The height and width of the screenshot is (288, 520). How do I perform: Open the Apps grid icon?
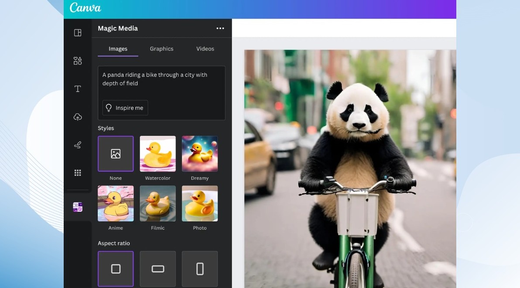pos(78,173)
